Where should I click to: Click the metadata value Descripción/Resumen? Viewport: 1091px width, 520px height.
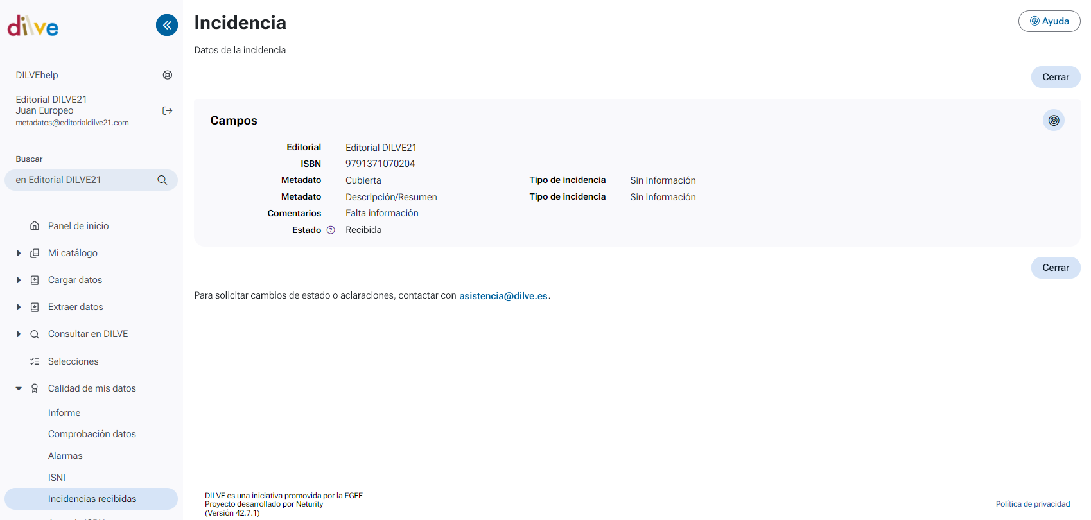coord(391,197)
